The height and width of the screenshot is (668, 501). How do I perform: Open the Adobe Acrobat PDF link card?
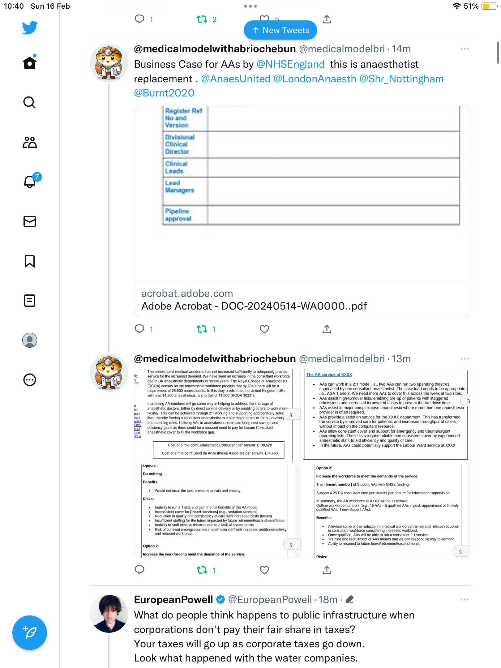click(x=302, y=212)
